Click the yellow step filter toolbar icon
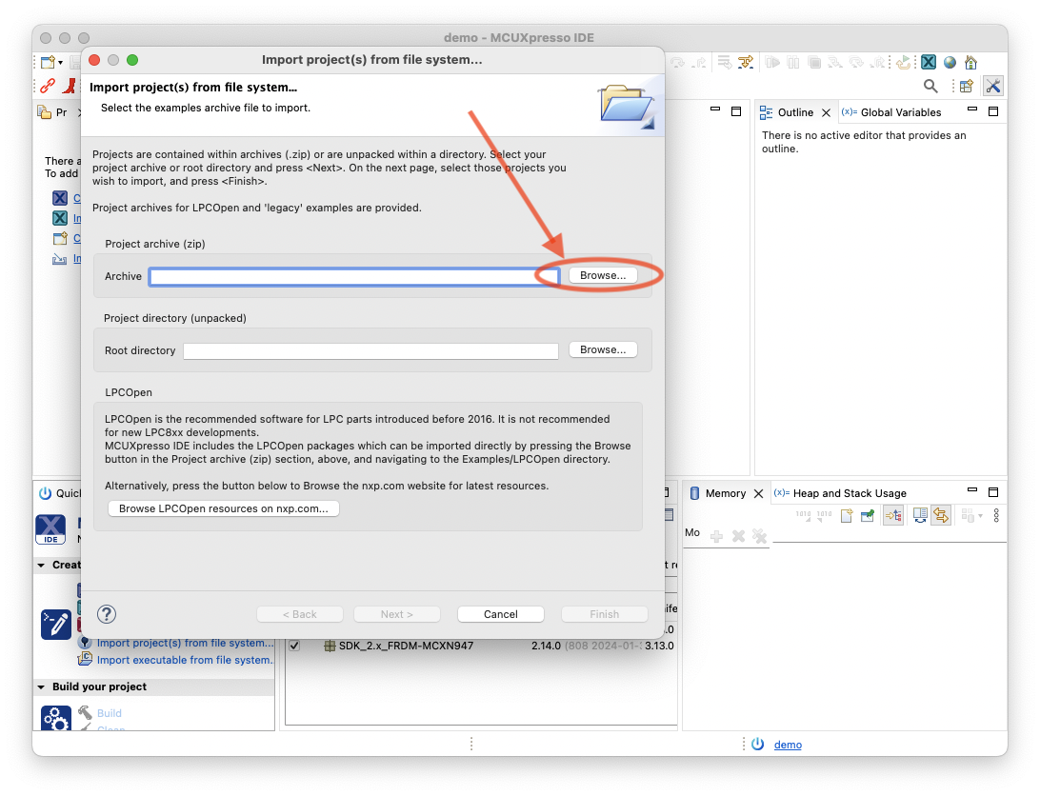1040x796 pixels. [x=746, y=62]
